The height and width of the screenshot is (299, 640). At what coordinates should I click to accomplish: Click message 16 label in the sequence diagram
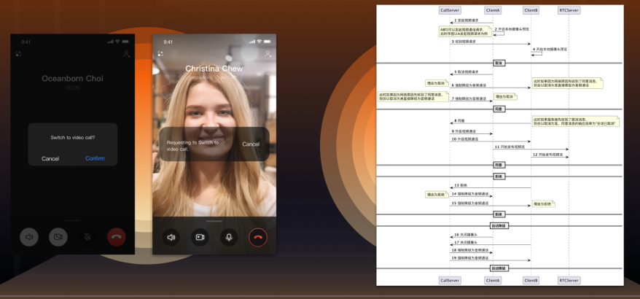tap(466, 235)
